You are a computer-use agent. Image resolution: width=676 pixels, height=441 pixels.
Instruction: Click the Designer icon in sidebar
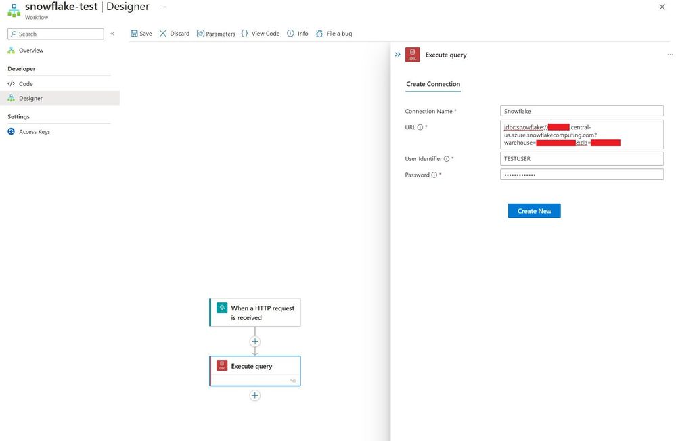coord(12,98)
